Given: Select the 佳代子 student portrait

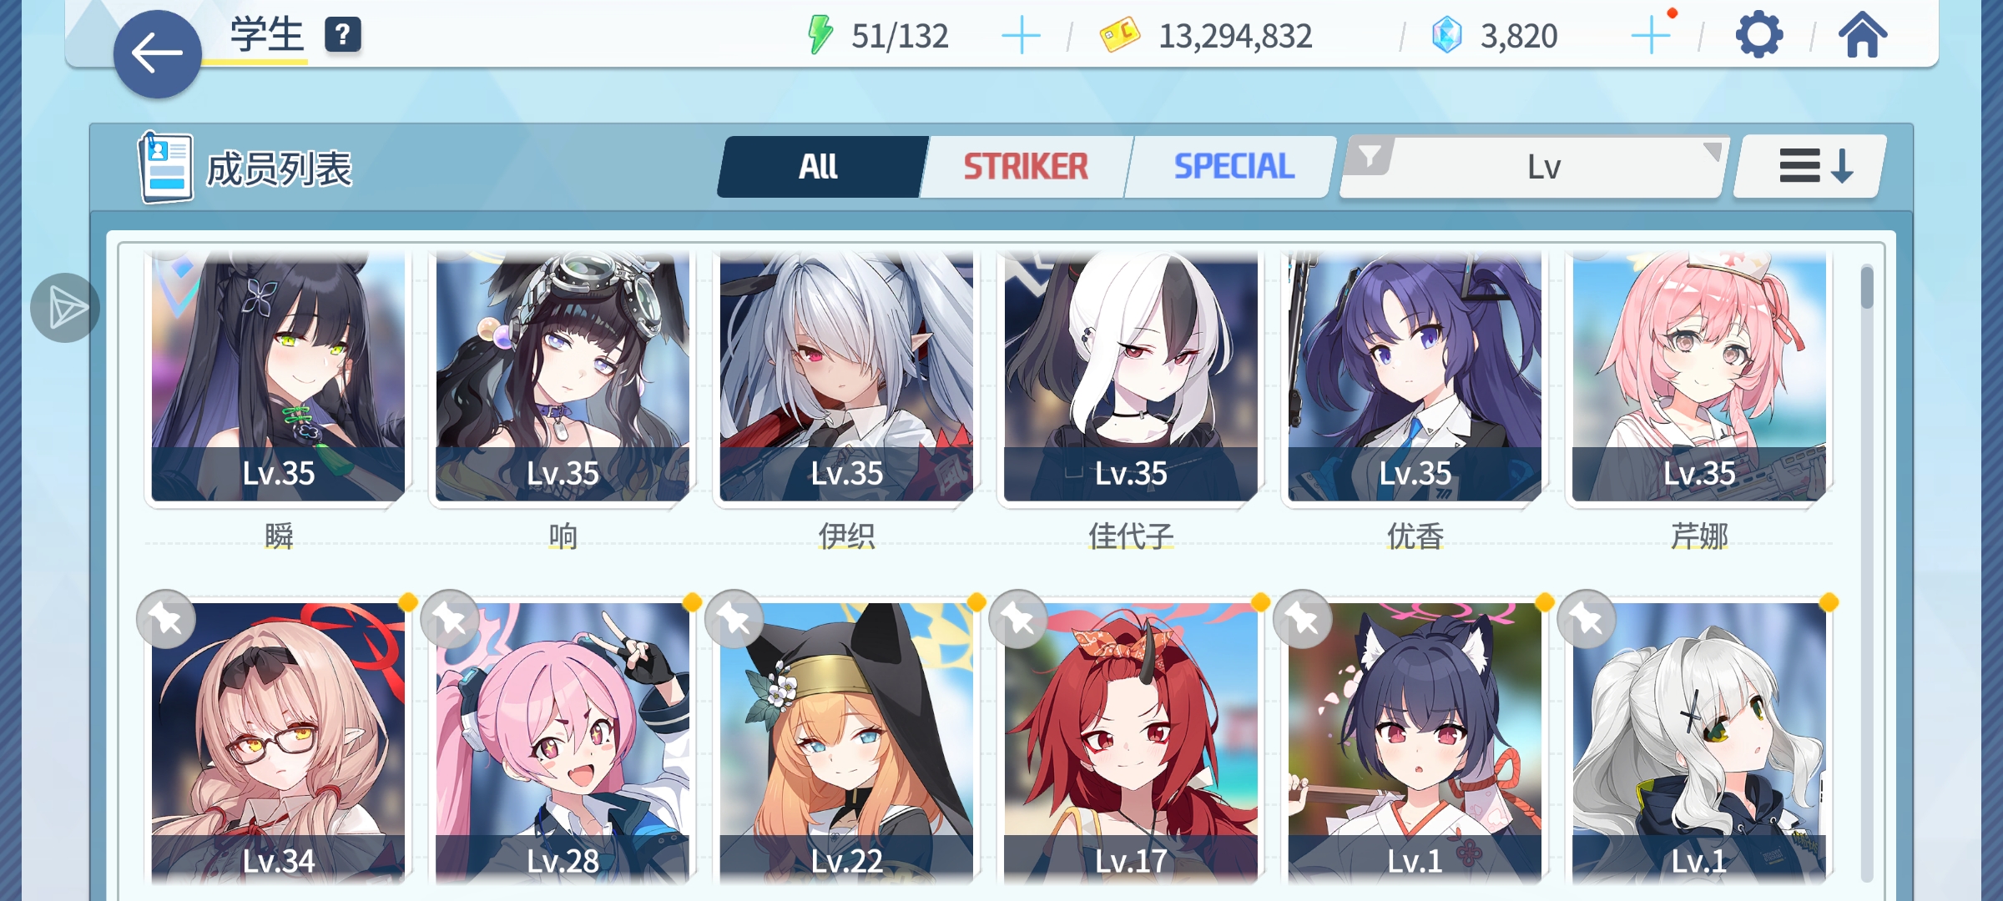Looking at the screenshot, I should (x=1130, y=377).
